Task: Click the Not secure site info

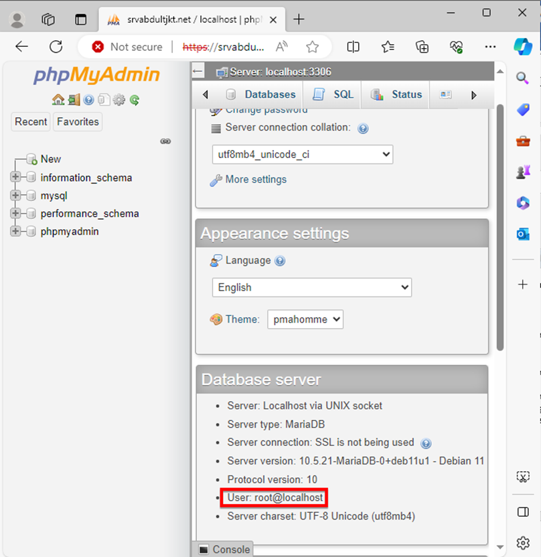Action: point(127,47)
